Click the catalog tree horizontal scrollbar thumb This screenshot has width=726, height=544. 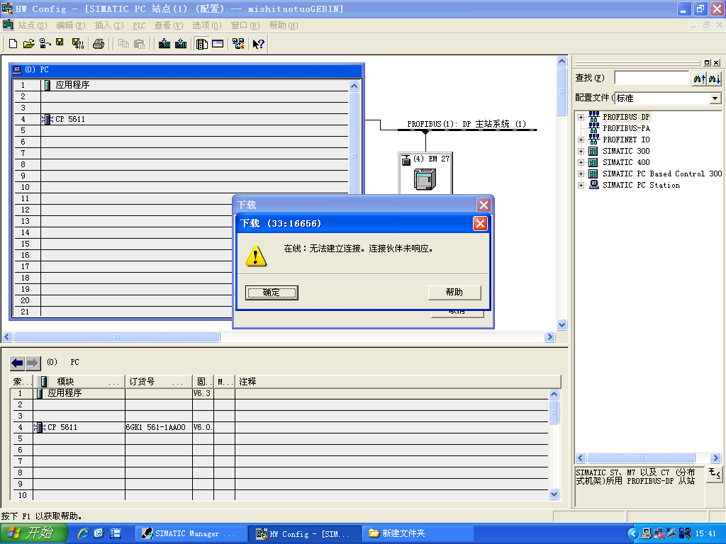pyautogui.click(x=641, y=458)
